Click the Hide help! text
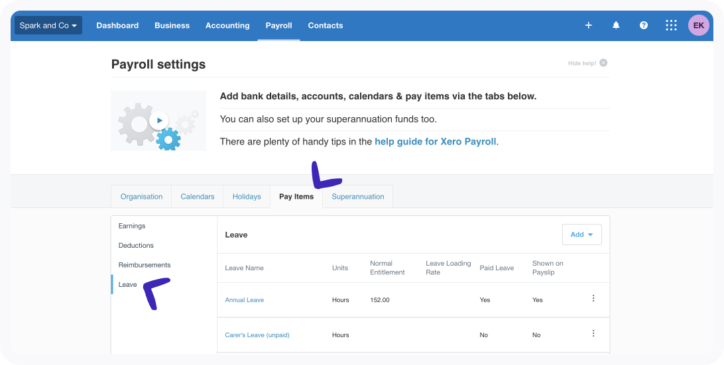Viewport: 724px width, 365px height. point(582,63)
